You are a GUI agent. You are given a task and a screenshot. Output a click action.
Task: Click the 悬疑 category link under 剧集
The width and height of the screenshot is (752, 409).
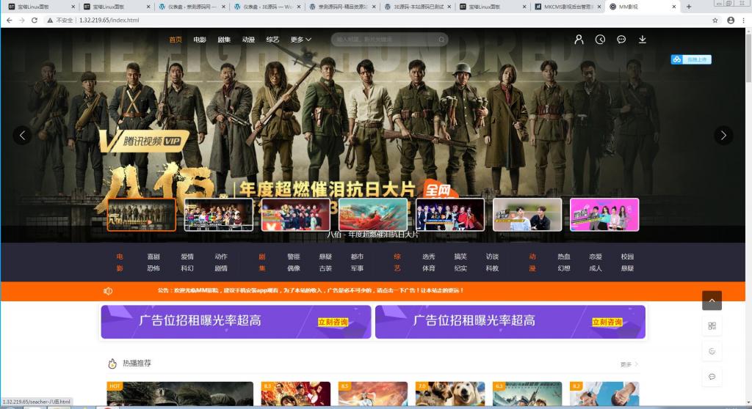[325, 257]
